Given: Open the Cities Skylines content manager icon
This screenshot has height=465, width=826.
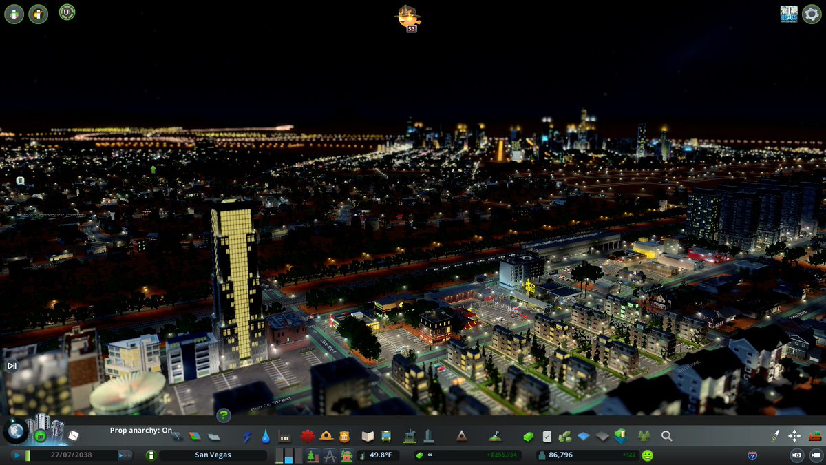Looking at the screenshot, I should pos(789,14).
